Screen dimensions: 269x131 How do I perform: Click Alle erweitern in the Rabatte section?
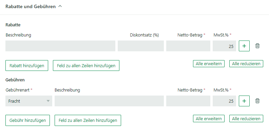pos(209,63)
